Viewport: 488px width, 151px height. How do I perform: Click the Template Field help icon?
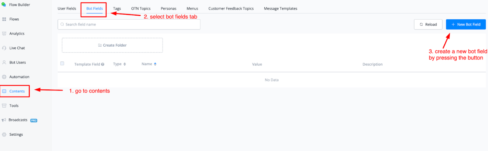(103, 64)
